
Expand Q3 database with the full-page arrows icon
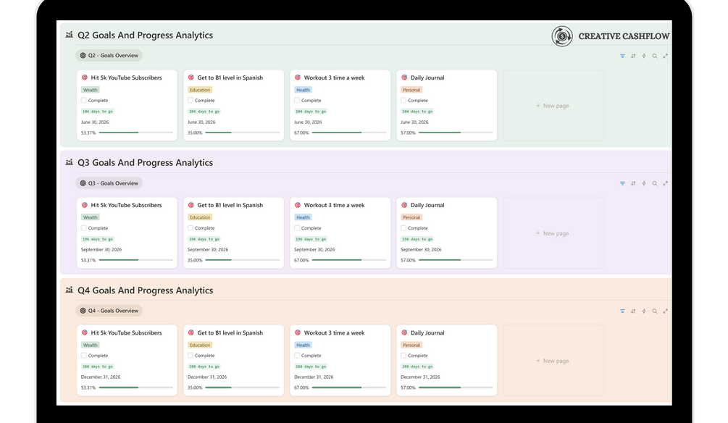coord(665,183)
